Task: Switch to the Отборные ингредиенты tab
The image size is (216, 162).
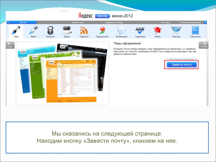Action: click(x=190, y=22)
